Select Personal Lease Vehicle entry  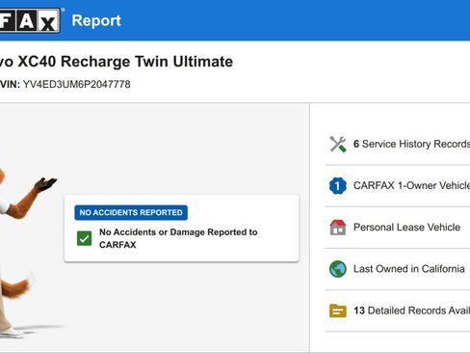(x=398, y=228)
